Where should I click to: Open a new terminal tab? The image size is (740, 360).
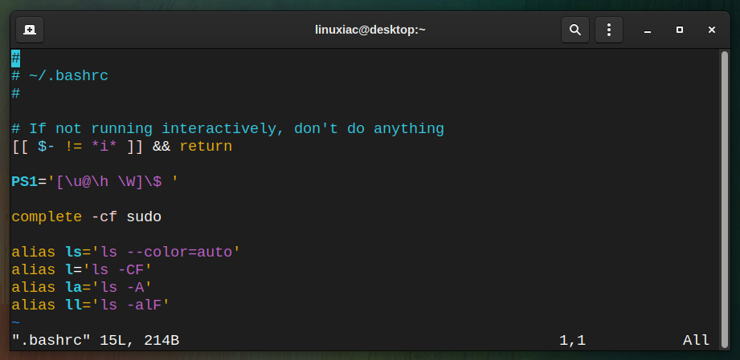click(30, 30)
